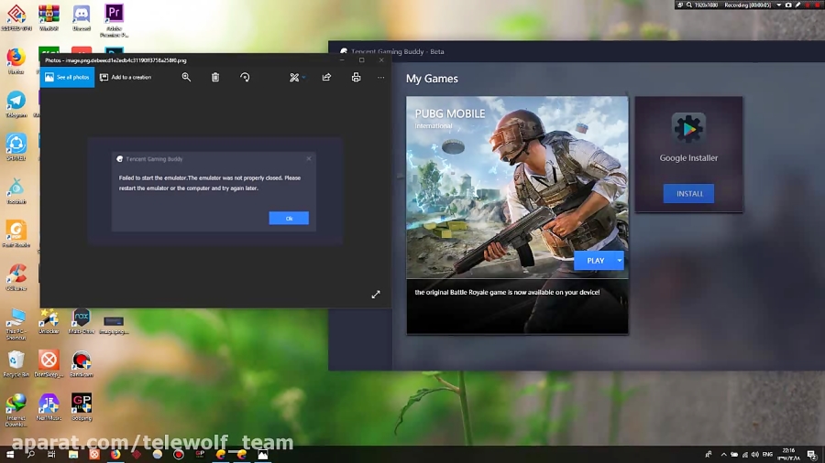Delete the photo using the trash icon
Viewport: 825px width, 463px height.
[215, 77]
